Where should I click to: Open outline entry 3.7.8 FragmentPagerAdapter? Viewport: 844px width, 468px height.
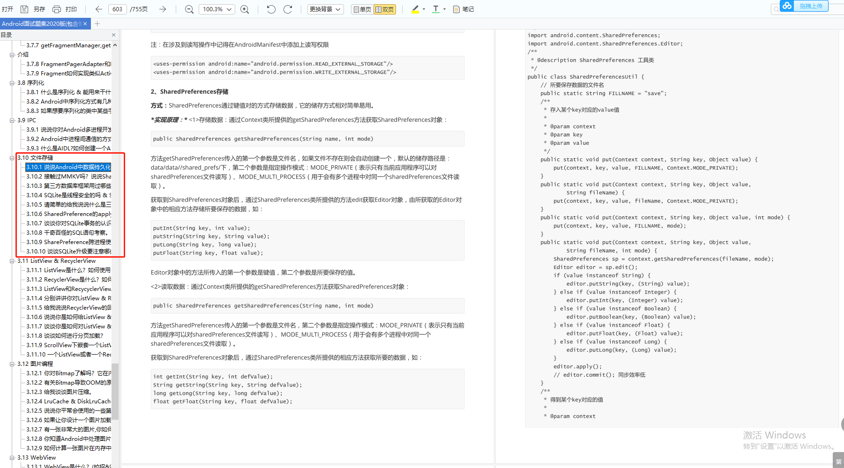pyautogui.click(x=68, y=64)
